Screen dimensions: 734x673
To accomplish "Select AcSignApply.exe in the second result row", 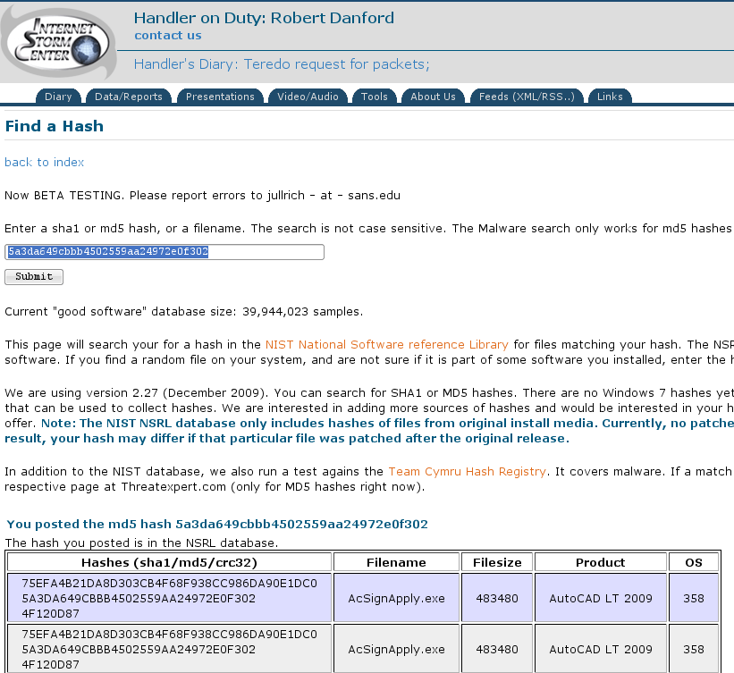I will coord(396,649).
